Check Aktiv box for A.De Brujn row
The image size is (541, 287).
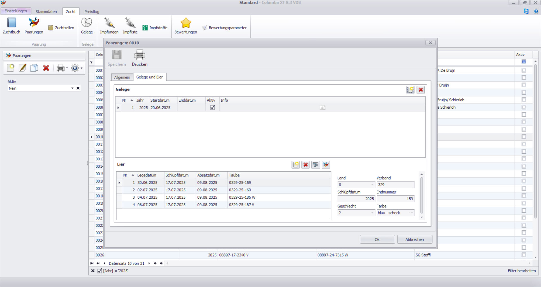(x=524, y=70)
